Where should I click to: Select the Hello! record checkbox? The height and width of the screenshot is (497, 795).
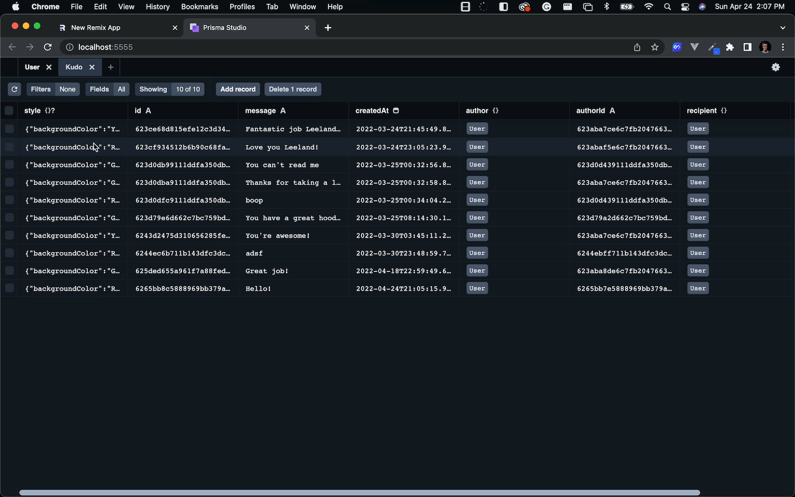(x=9, y=288)
